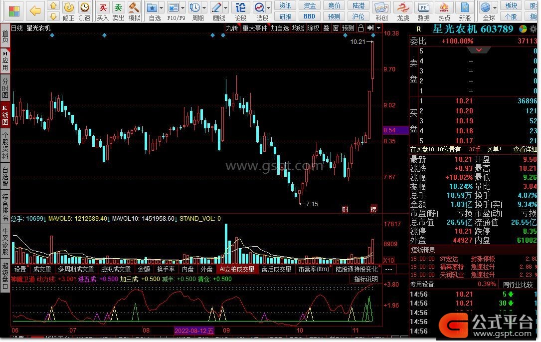Toggle the 叠 overlay option
541x342 pixels.
coord(326,28)
